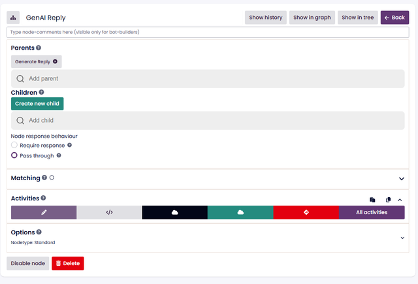
Task: Open the code activity tab
Action: pyautogui.click(x=109, y=212)
